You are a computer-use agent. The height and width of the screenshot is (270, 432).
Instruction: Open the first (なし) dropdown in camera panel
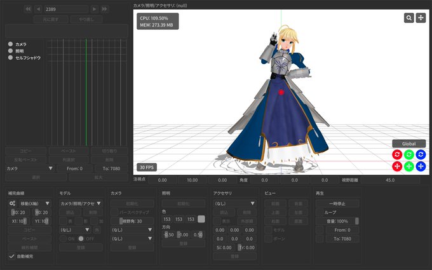tap(132, 230)
